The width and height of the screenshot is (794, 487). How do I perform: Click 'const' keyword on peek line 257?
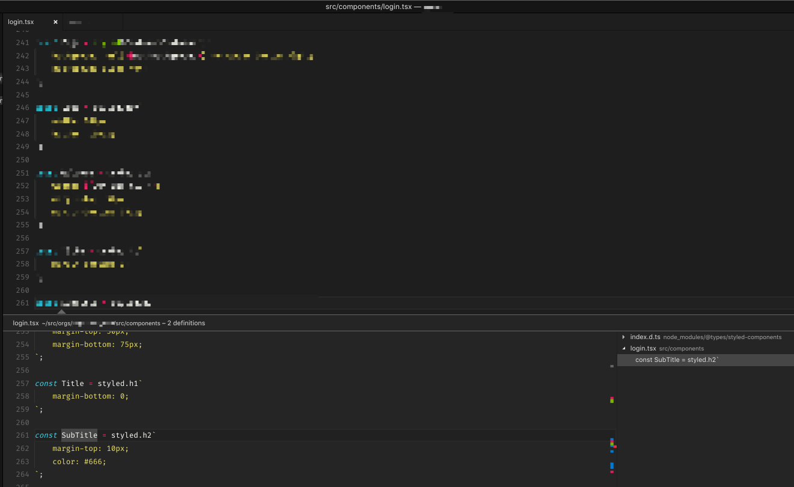46,384
